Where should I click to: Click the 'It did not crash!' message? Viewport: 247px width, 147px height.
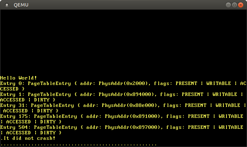[29, 138]
